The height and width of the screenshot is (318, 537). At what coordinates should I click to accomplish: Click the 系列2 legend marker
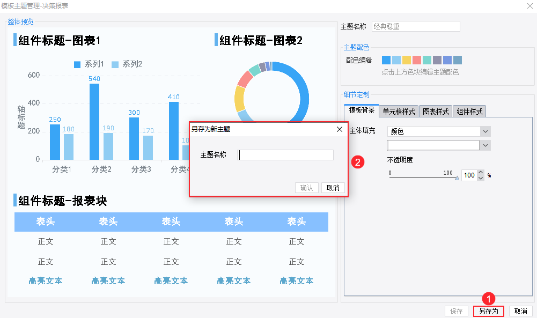point(115,64)
